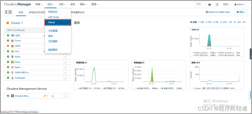Click the green health check next to ZooKeeper

pyautogui.click(x=8, y=78)
